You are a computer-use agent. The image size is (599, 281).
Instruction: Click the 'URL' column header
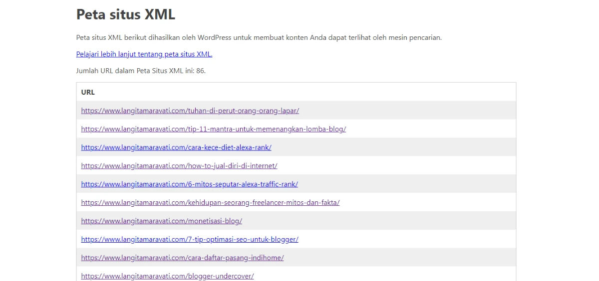click(88, 92)
